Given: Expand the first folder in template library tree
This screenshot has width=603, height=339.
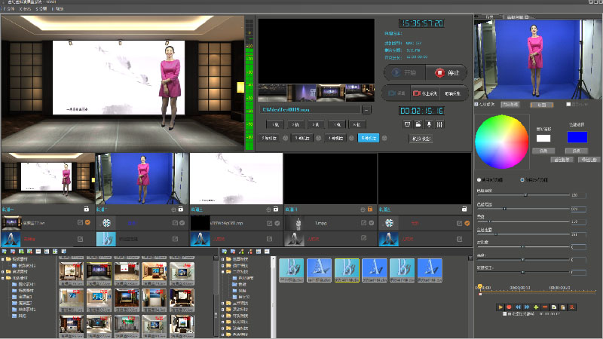Looking at the screenshot, I should (222, 259).
